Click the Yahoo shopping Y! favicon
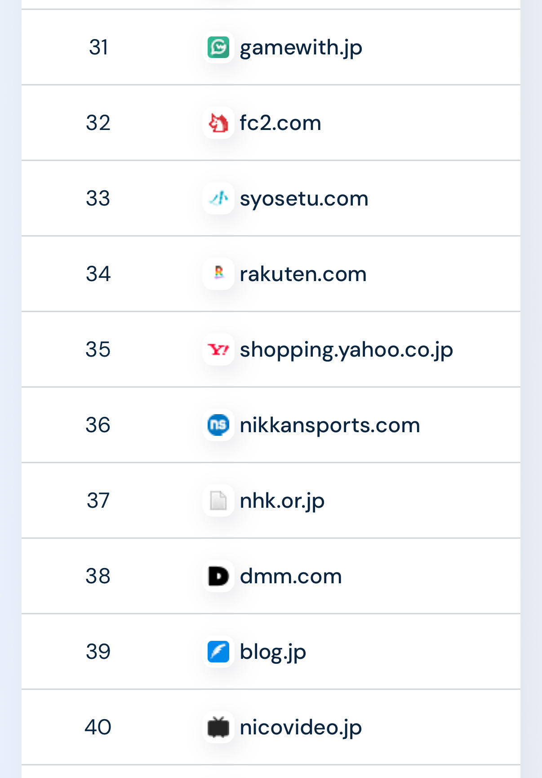 pyautogui.click(x=218, y=349)
